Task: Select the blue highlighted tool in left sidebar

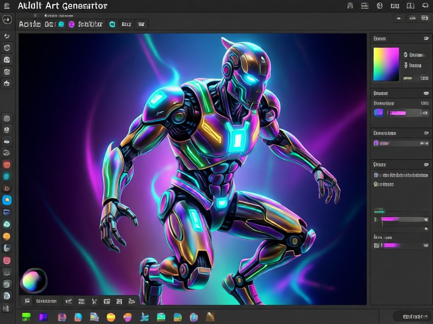Action: coord(7,200)
